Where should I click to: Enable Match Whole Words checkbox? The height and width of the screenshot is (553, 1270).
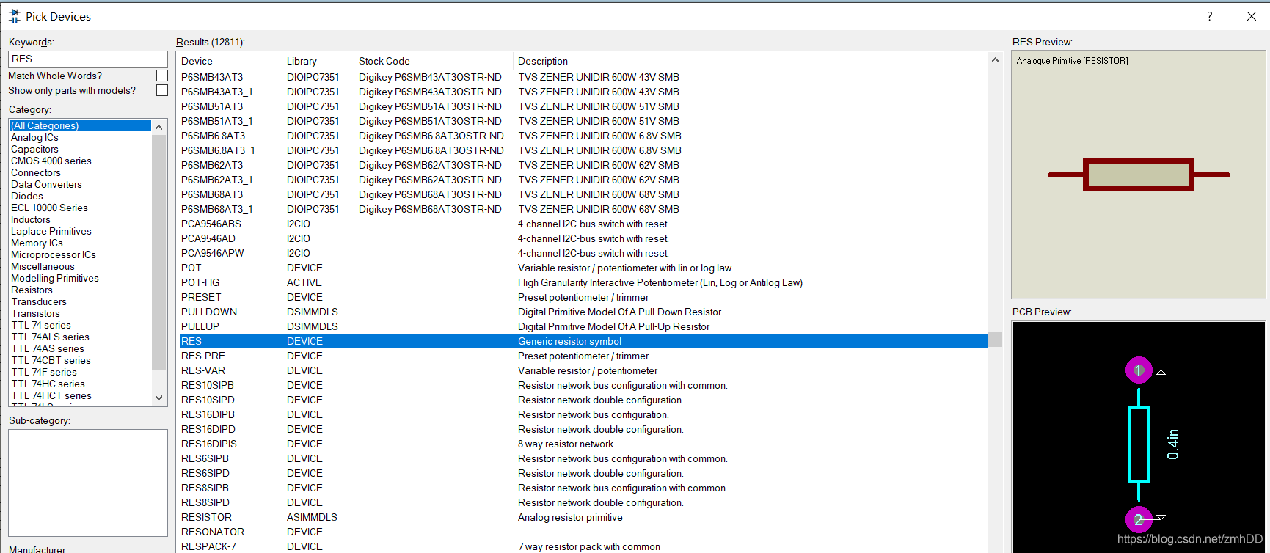coord(162,76)
